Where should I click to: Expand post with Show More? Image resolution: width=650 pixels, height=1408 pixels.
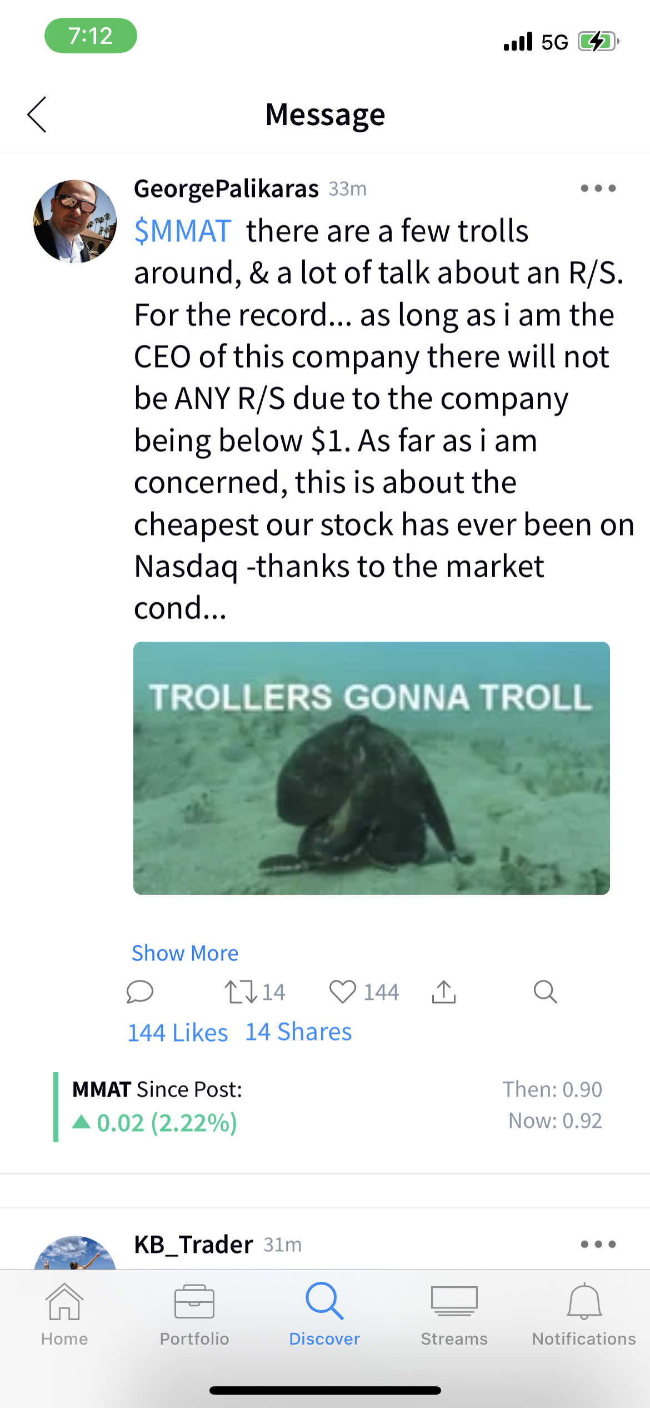tap(185, 953)
